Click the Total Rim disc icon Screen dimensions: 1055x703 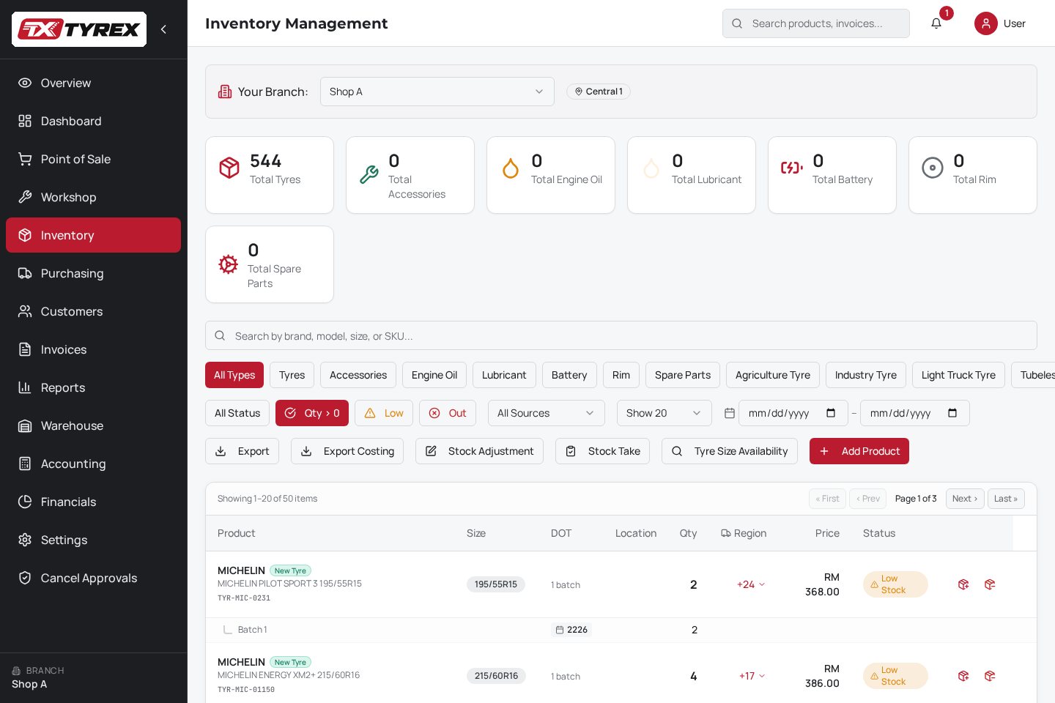[933, 168]
